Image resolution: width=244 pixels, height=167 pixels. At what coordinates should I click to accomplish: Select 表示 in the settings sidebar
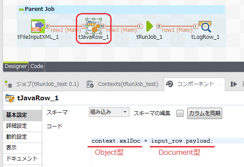tap(22, 148)
